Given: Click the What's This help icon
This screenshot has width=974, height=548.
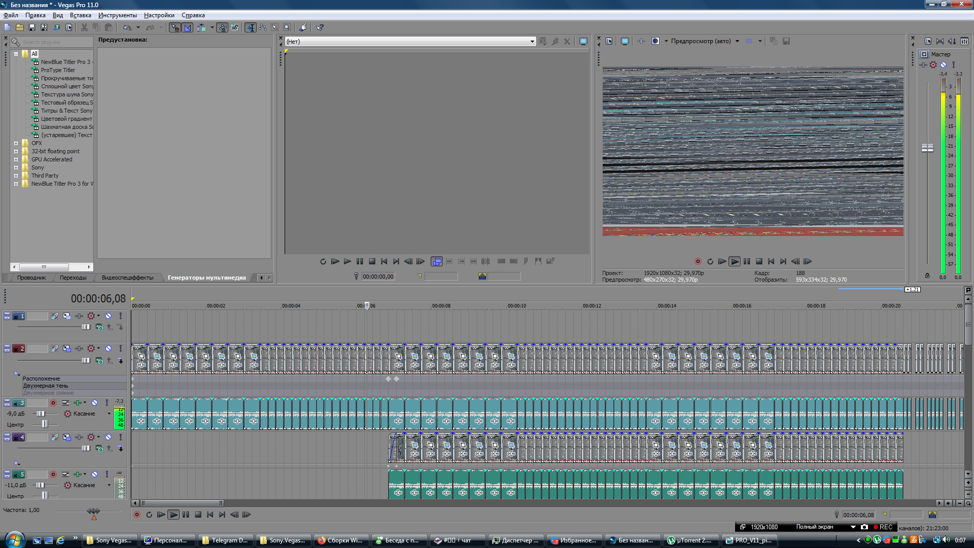Looking at the screenshot, I should click(320, 27).
